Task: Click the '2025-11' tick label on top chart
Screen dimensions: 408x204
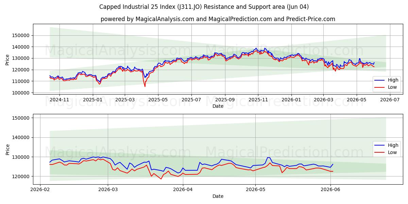Action: [258, 100]
